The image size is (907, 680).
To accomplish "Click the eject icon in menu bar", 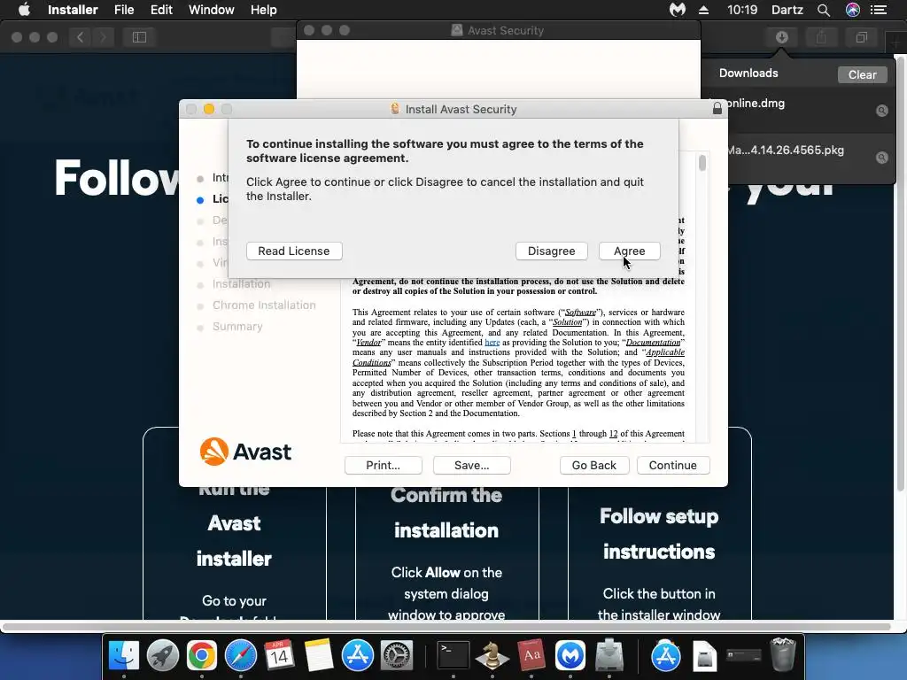I will click(704, 10).
